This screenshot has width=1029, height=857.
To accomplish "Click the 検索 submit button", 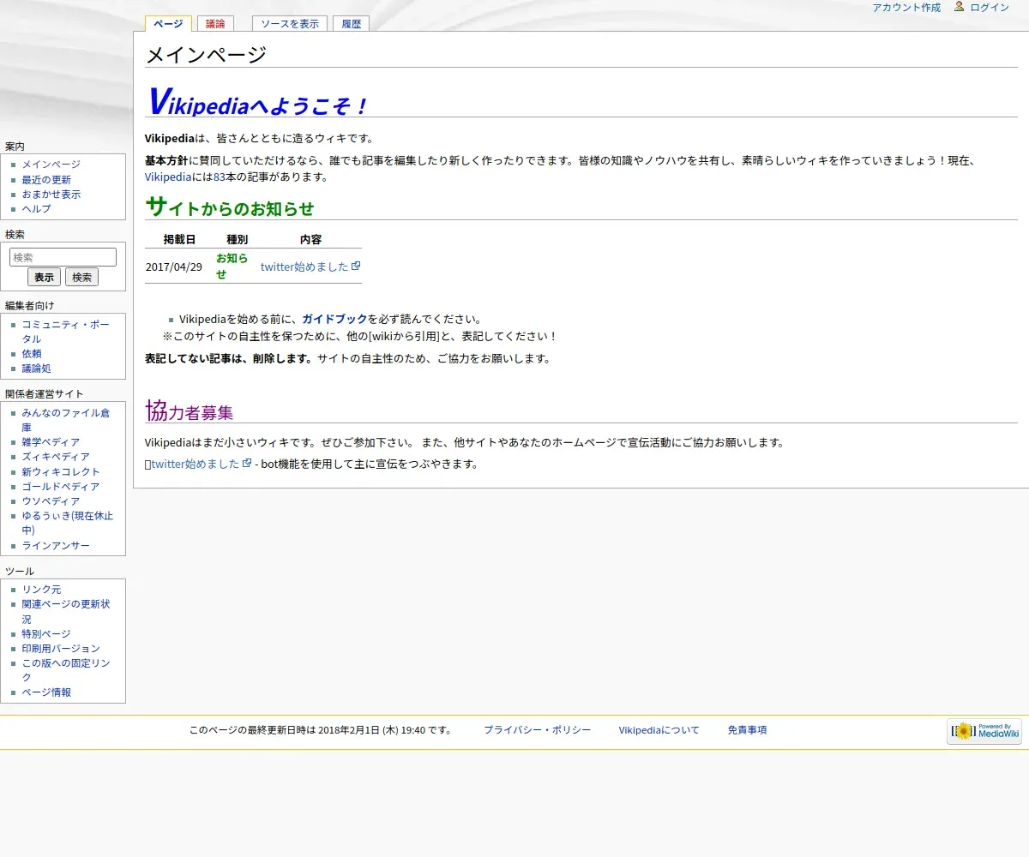I will click(81, 277).
